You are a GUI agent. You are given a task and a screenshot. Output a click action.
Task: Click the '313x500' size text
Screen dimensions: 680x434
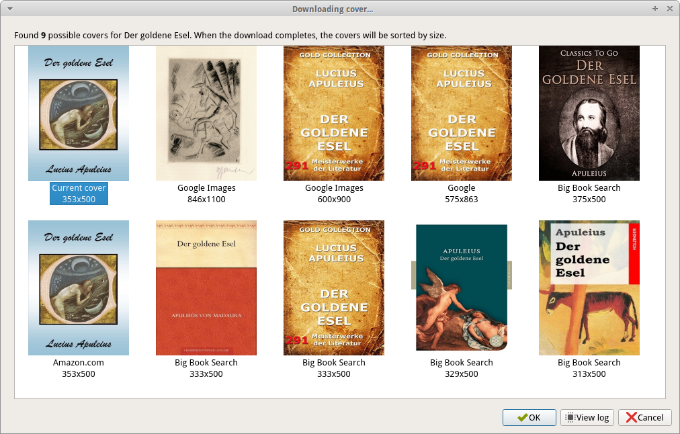click(589, 374)
